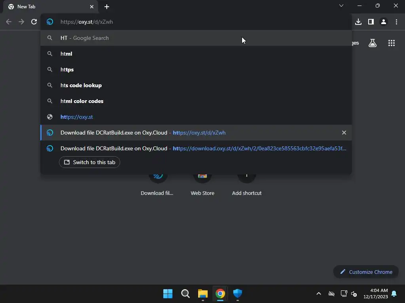Click the muted volume tray icon

click(354, 294)
